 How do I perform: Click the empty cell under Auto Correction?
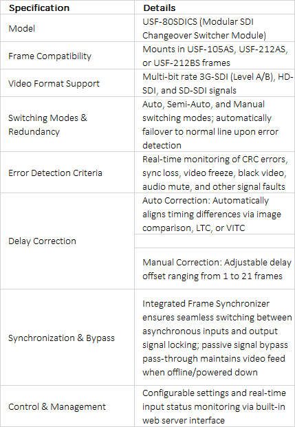tap(215, 241)
